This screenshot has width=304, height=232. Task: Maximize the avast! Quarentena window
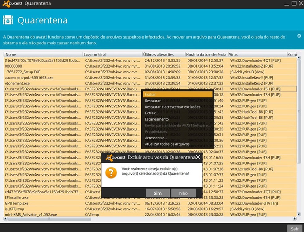pyautogui.click(x=294, y=3)
